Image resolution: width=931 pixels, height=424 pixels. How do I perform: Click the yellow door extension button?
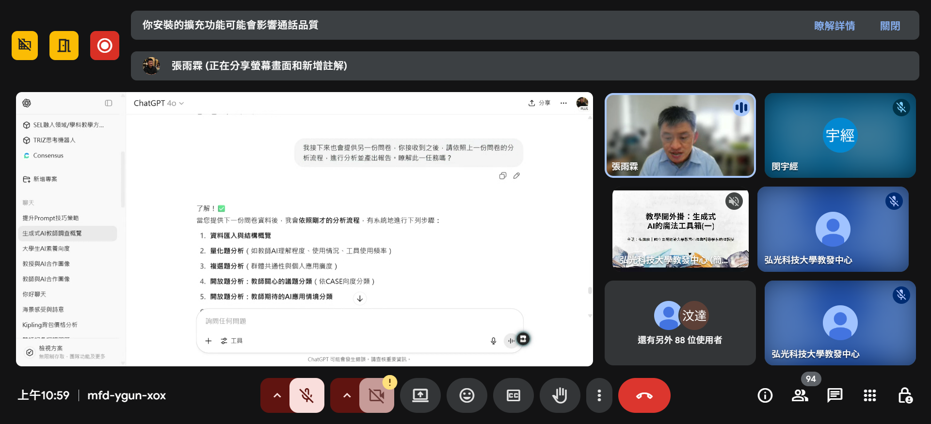click(64, 46)
